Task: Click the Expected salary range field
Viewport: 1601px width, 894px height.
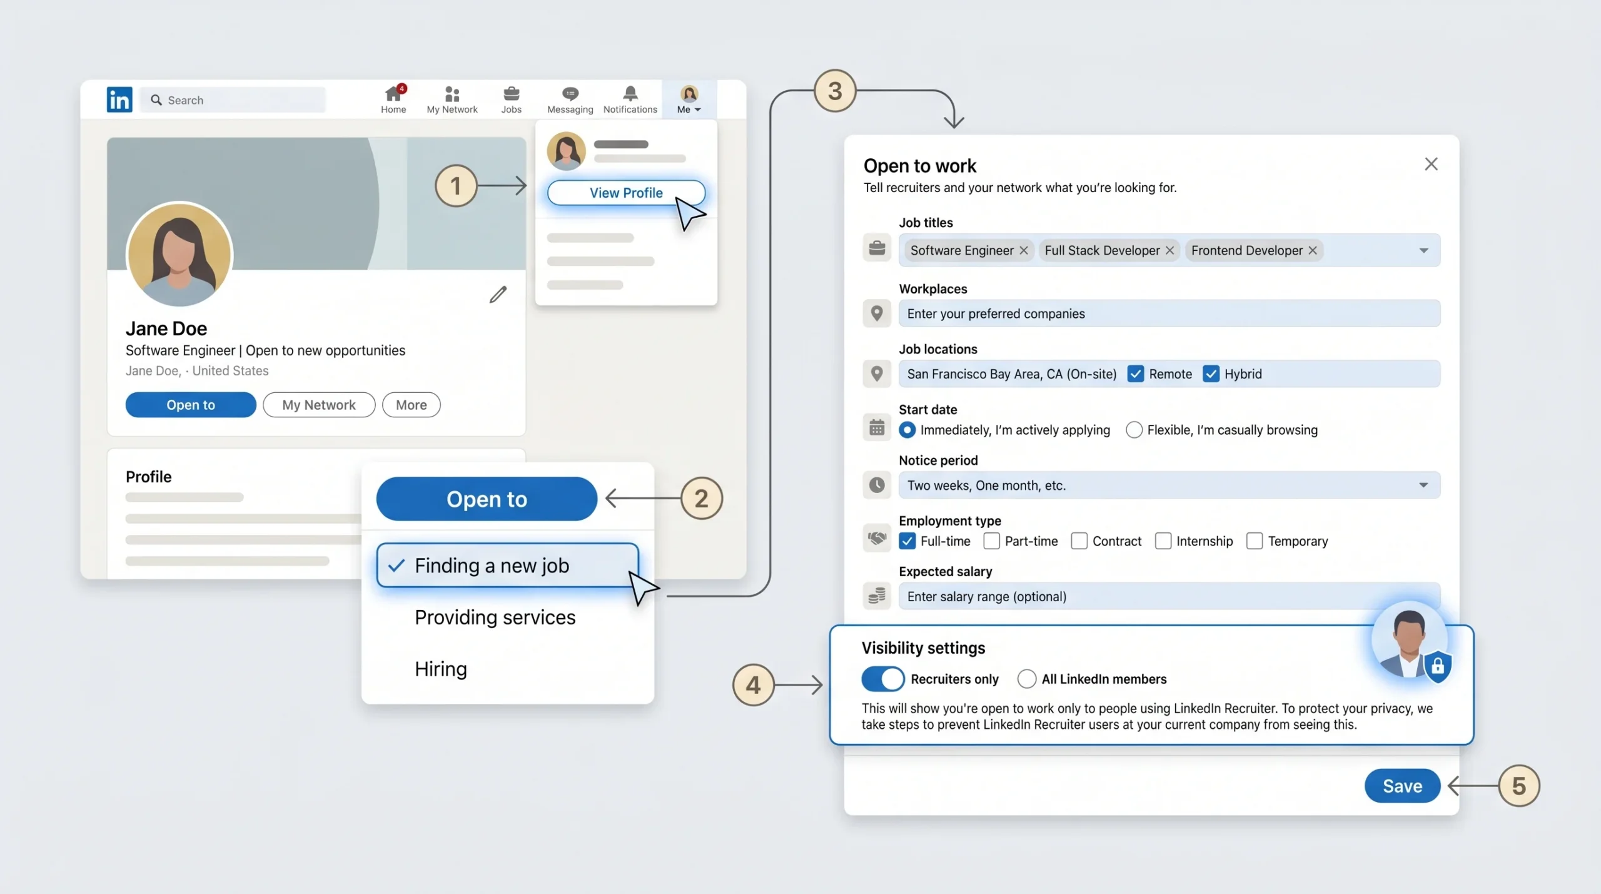Action: point(1169,596)
